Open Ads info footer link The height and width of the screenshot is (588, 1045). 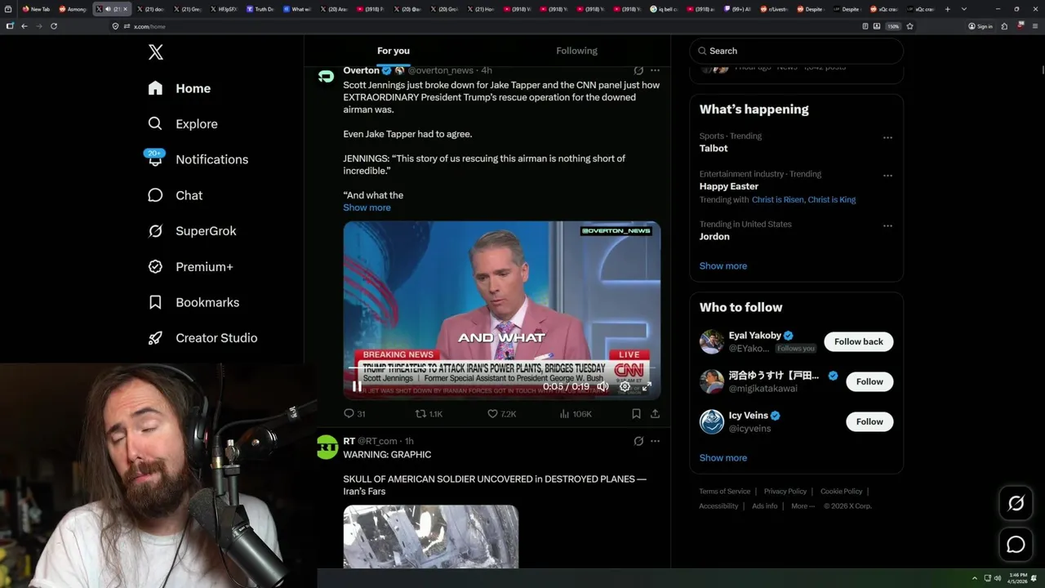click(x=765, y=506)
